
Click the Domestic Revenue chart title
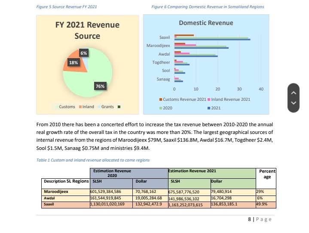[x=206, y=23]
